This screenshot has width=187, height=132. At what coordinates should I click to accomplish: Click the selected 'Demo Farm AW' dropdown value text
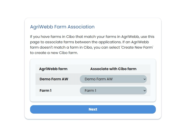pyautogui.click(x=99, y=79)
